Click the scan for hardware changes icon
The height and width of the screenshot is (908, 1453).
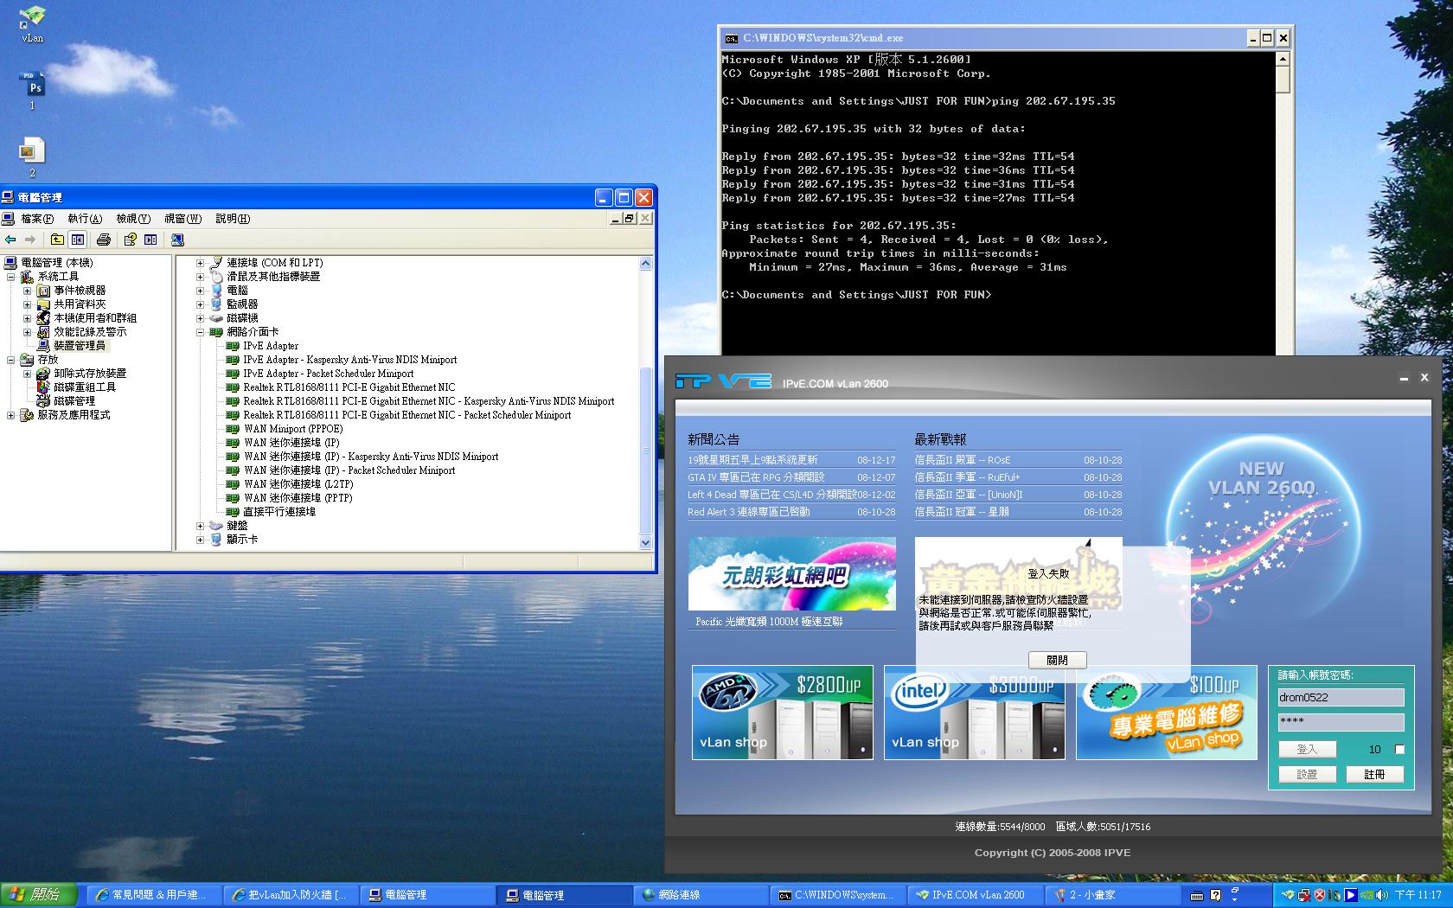(x=177, y=240)
